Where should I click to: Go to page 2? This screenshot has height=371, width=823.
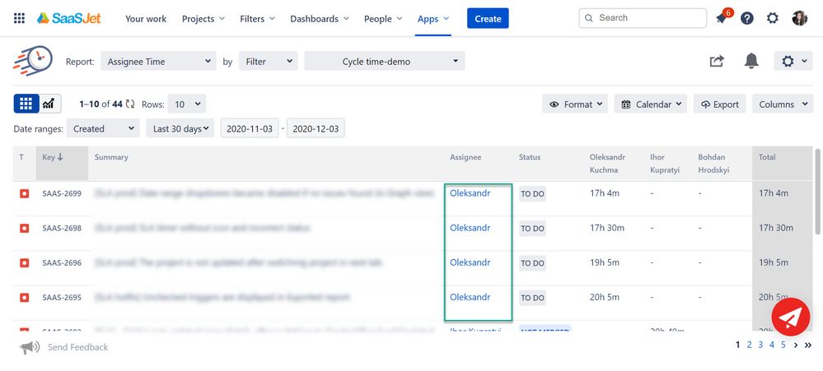749,345
